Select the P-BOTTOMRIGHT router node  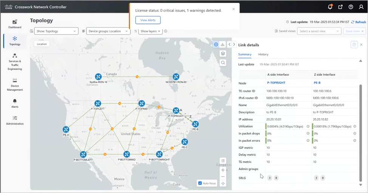pyautogui.click(x=159, y=154)
